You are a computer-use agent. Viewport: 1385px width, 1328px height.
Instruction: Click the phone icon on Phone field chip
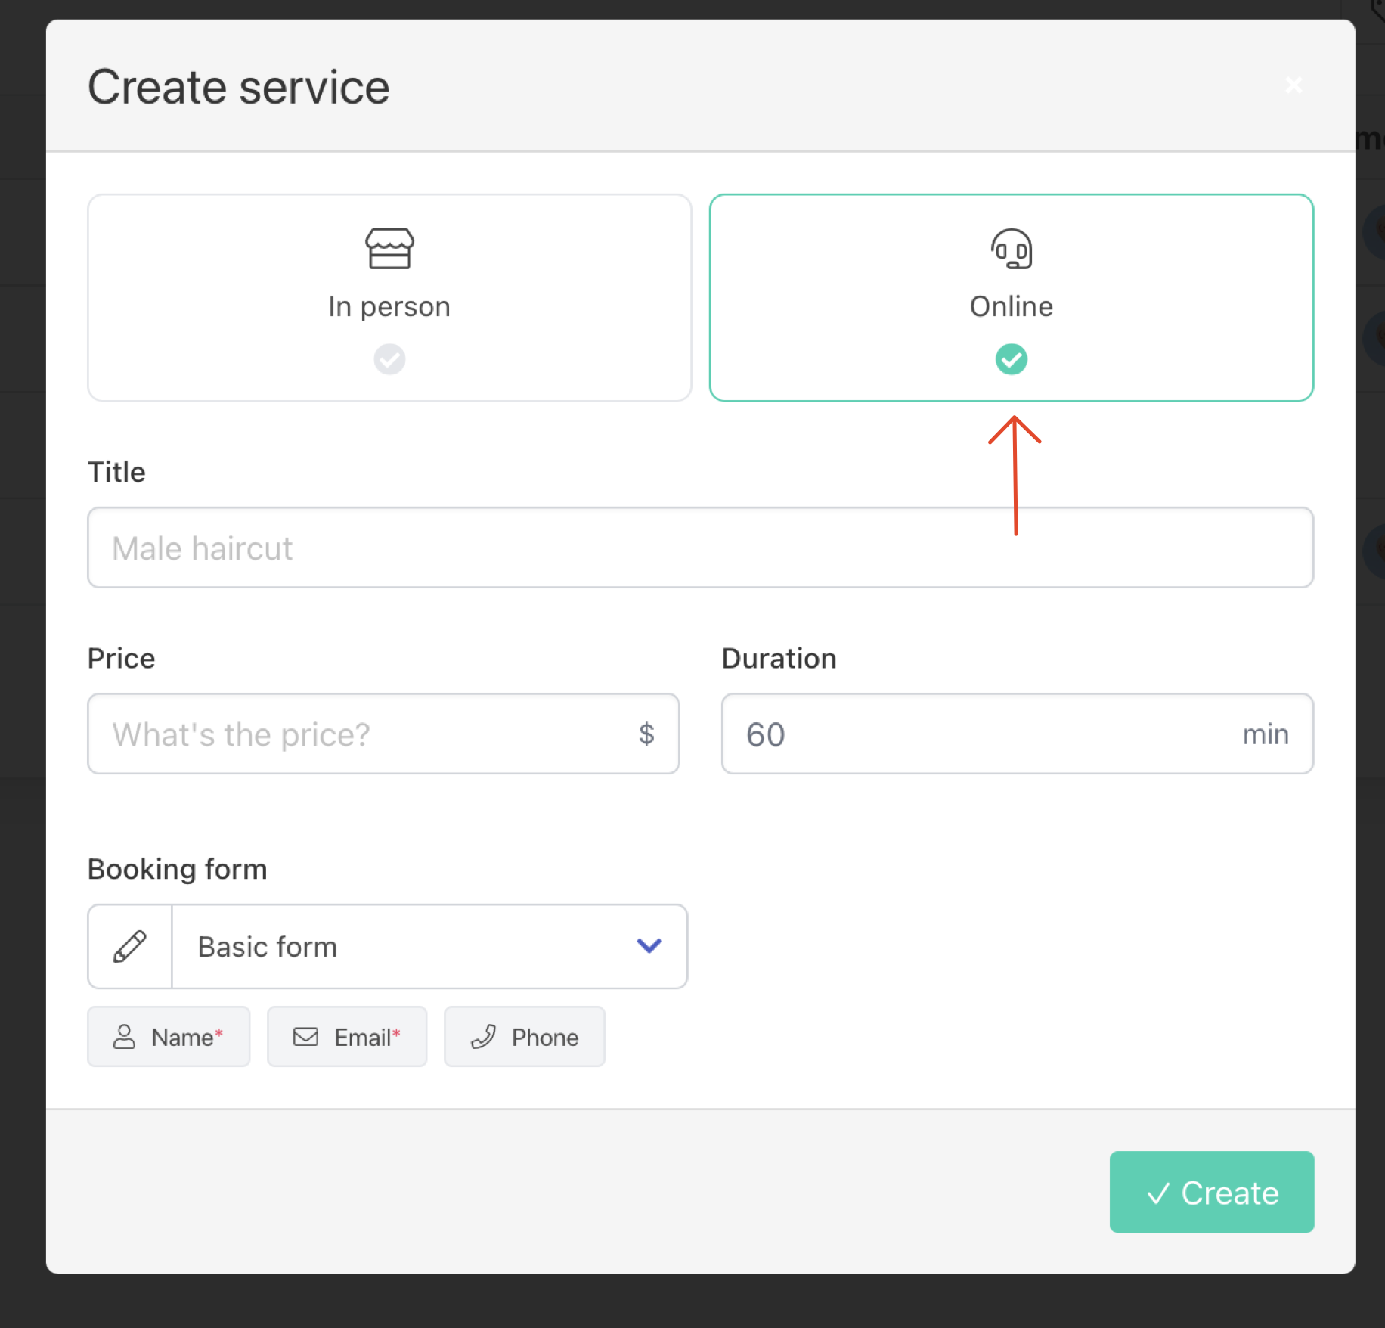point(485,1037)
